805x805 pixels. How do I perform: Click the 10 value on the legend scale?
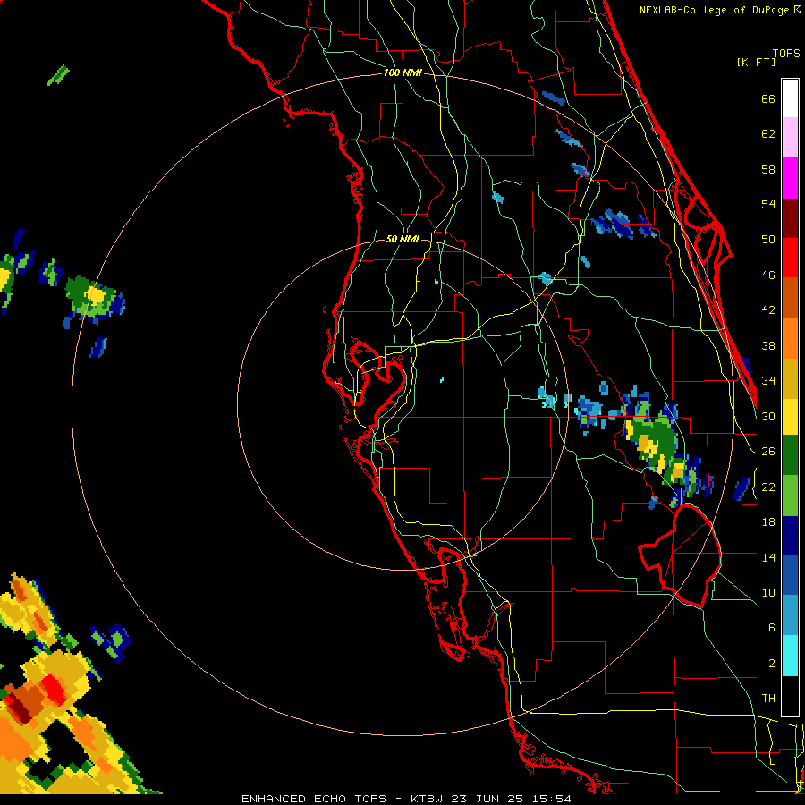(768, 593)
